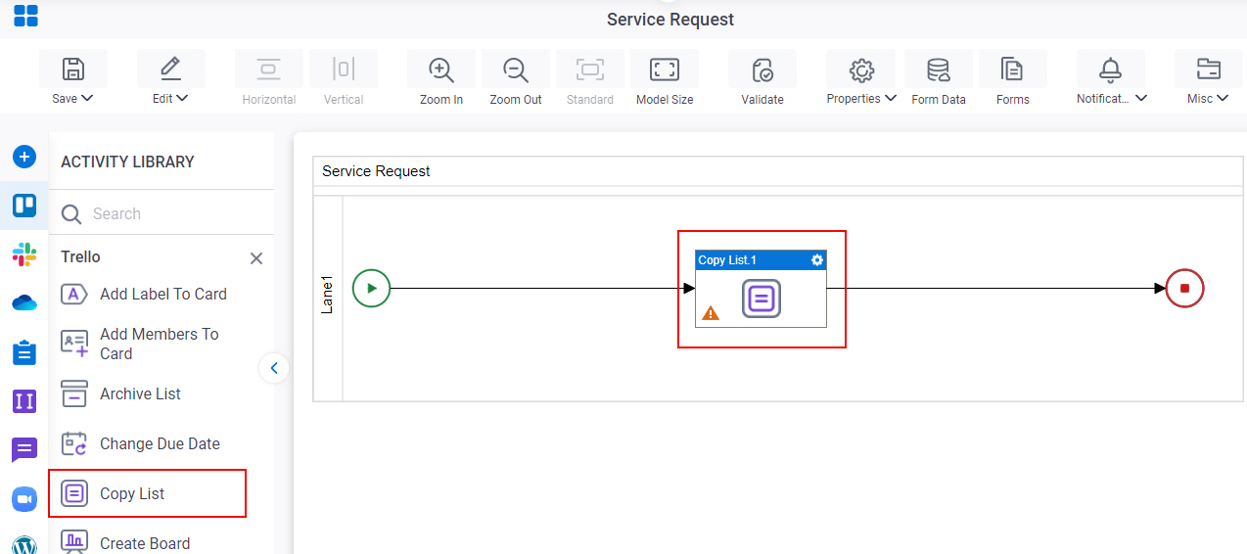Screen dimensions: 1247x554
Task: Expand the Notifications dropdown arrow
Action: [1141, 98]
